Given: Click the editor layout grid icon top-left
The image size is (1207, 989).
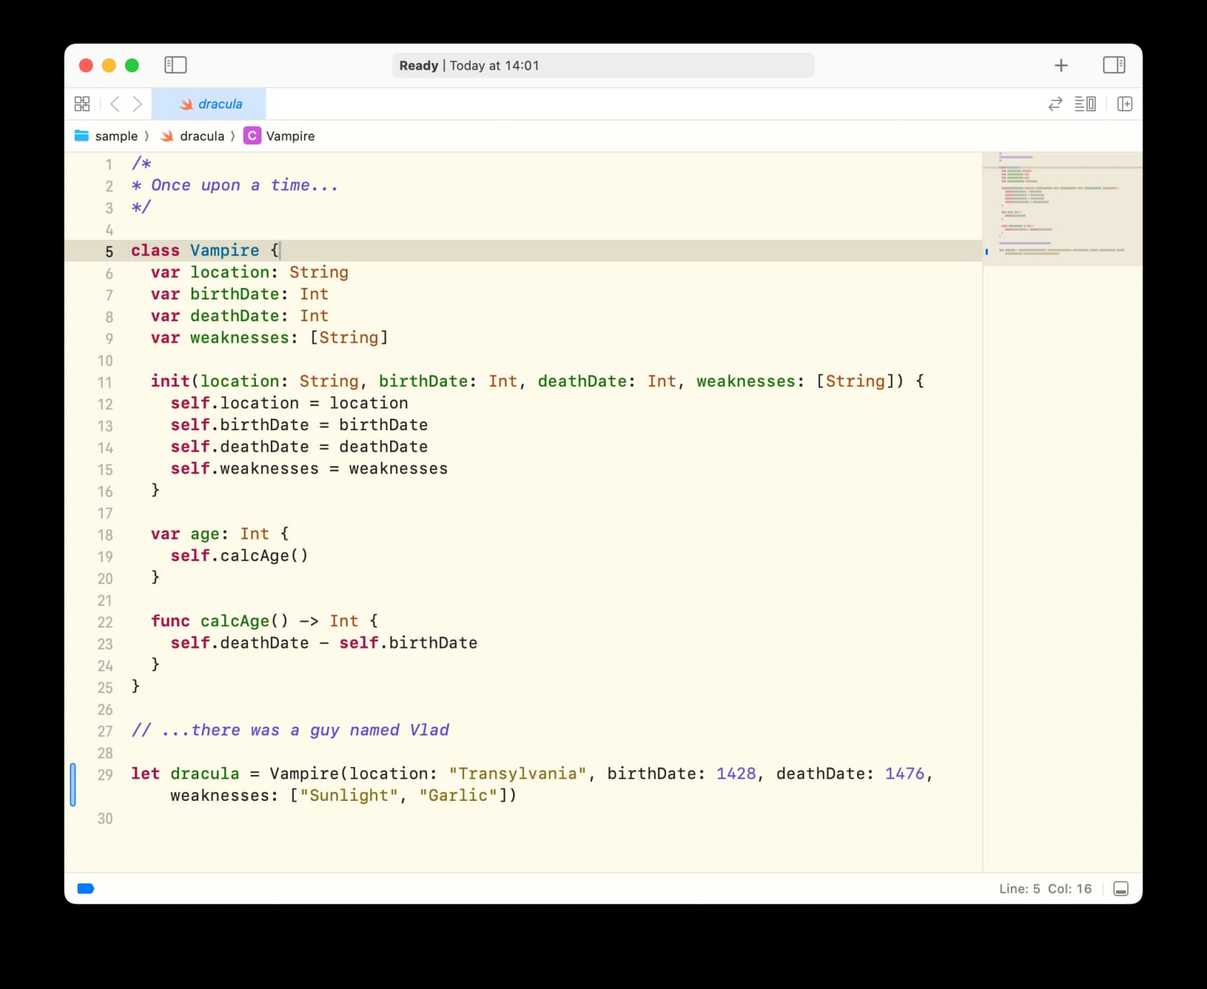Looking at the screenshot, I should pyautogui.click(x=82, y=103).
